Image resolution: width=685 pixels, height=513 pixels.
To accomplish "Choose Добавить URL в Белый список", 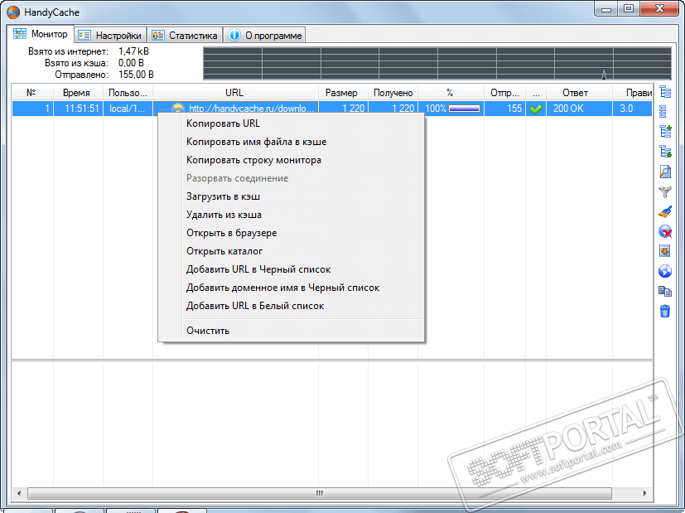I will [x=291, y=306].
